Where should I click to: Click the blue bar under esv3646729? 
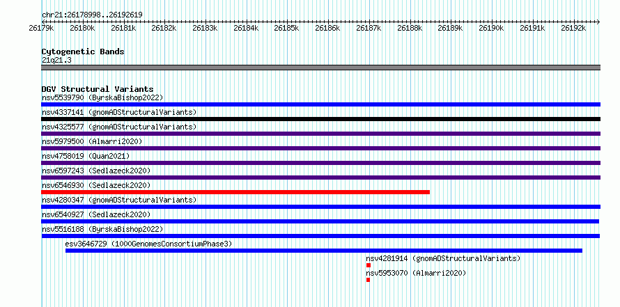click(x=324, y=251)
